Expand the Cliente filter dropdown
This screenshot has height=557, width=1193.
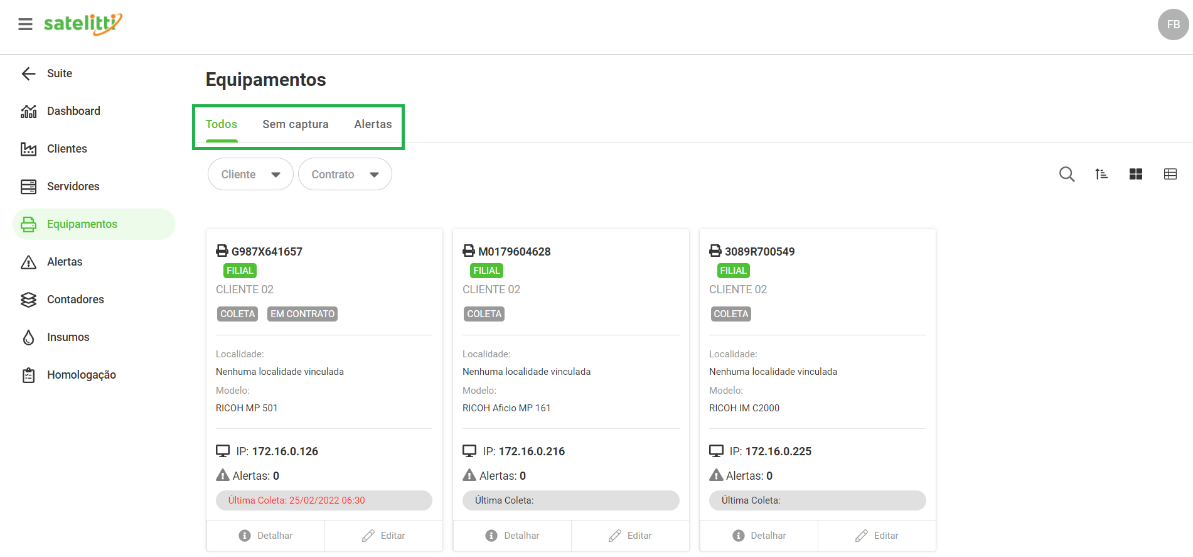(x=250, y=174)
